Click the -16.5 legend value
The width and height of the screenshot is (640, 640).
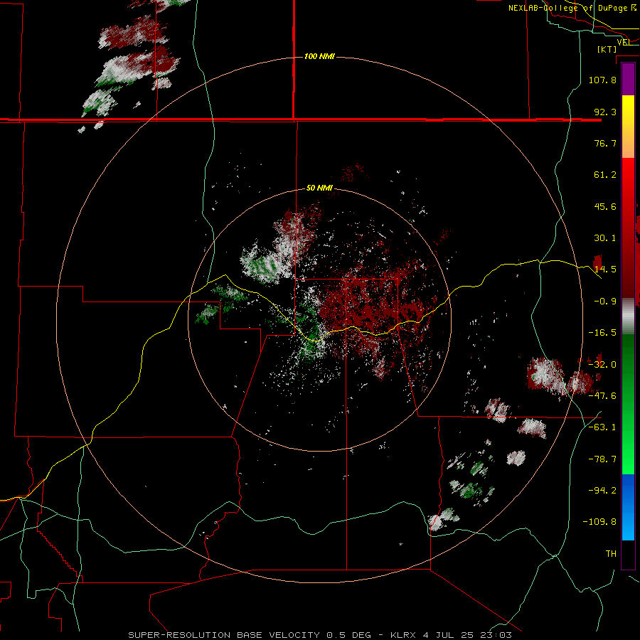coord(602,333)
